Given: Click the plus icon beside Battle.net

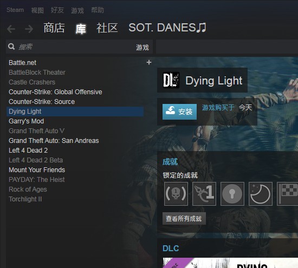Looking at the screenshot, I should [149, 62].
